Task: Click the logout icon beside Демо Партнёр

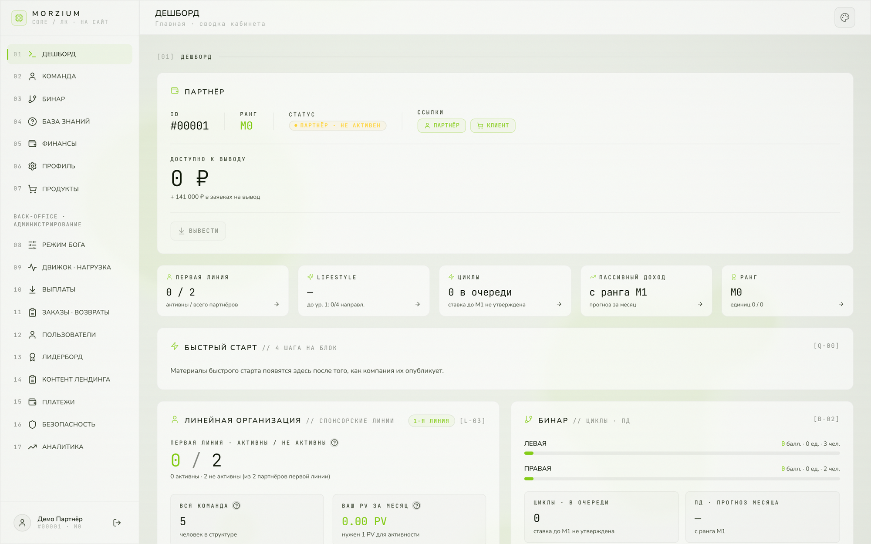Action: (x=117, y=523)
